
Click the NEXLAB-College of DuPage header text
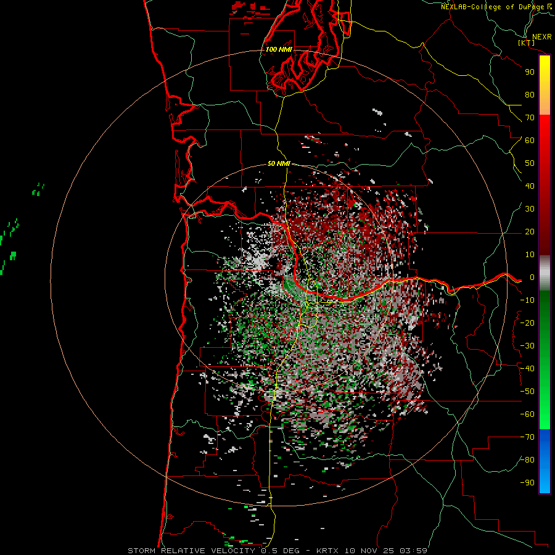point(492,7)
